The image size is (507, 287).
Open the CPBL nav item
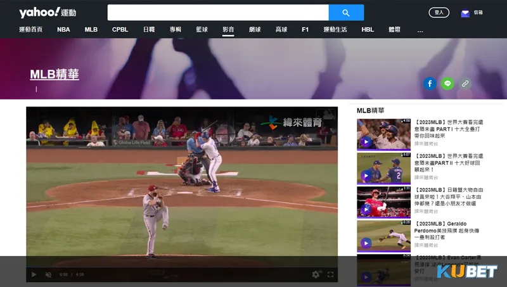(120, 29)
